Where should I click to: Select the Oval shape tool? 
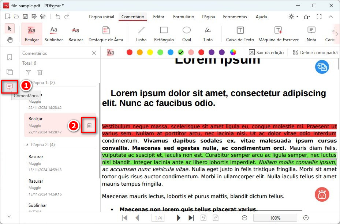pyautogui.click(x=186, y=34)
